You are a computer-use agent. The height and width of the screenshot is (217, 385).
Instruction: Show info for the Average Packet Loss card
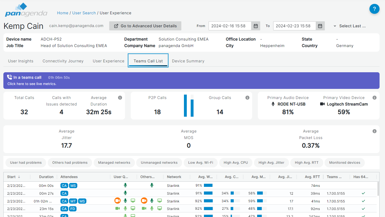pyautogui.click(x=374, y=131)
